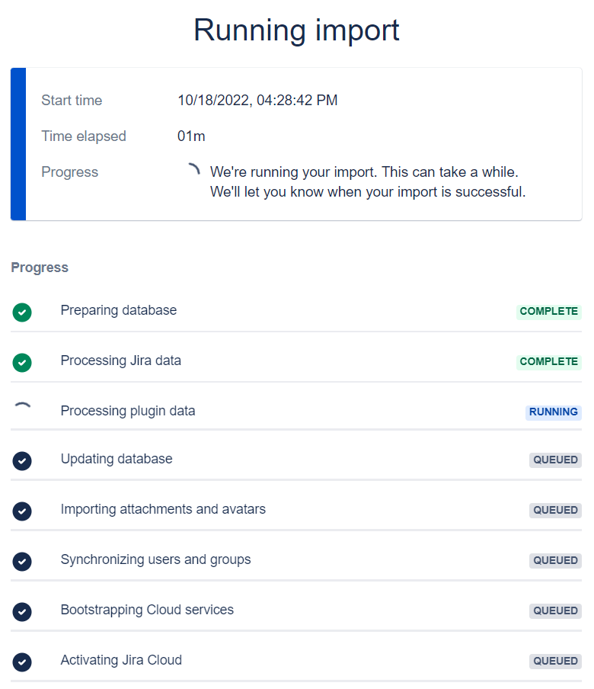Select the Processing plugin data step label
This screenshot has width=594, height=689.
[128, 411]
